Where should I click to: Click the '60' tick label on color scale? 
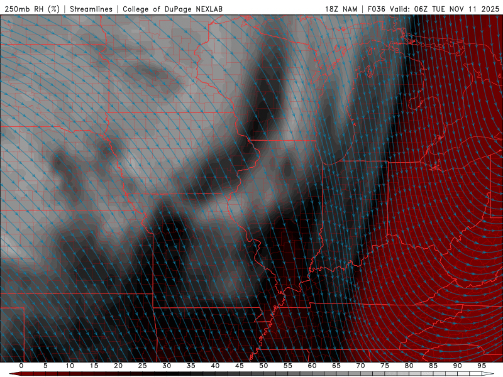click(312, 366)
